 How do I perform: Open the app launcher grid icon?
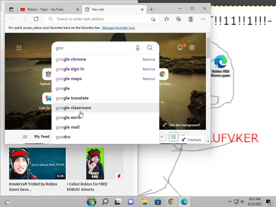click(19, 48)
